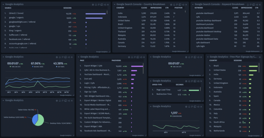The height and width of the screenshot is (138, 264).
Task: Click bell alert icon on Source Sessions widget
Action: click(96, 5)
